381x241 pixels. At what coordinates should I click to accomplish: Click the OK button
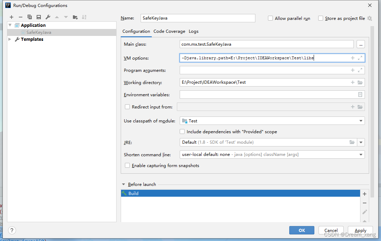[x=301, y=230]
